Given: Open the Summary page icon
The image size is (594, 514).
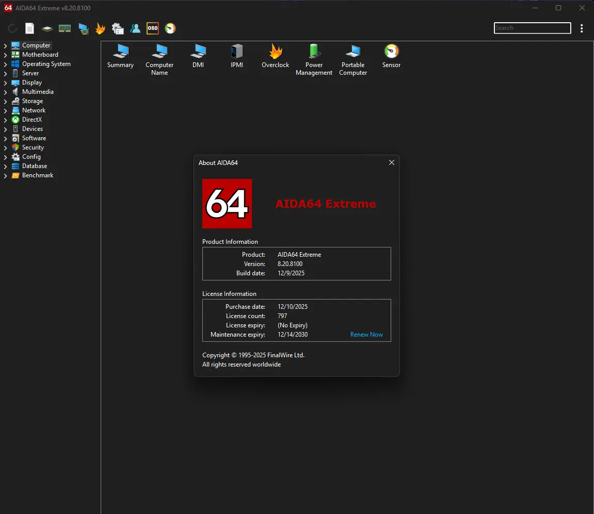Looking at the screenshot, I should pos(120,56).
